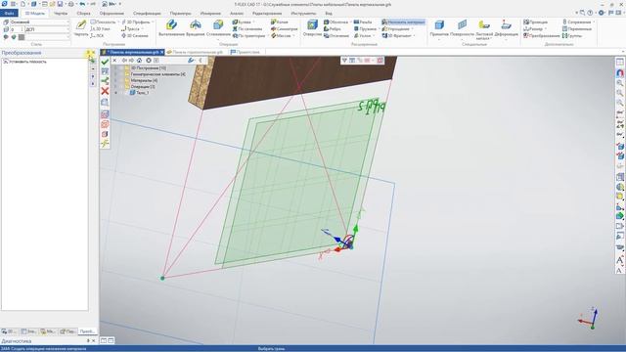Click Установить плоскость in transformations list
Screen dimensions: 626x352
24,62
